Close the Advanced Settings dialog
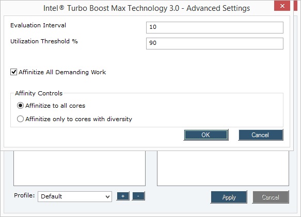The height and width of the screenshot is (217, 301). point(282,6)
